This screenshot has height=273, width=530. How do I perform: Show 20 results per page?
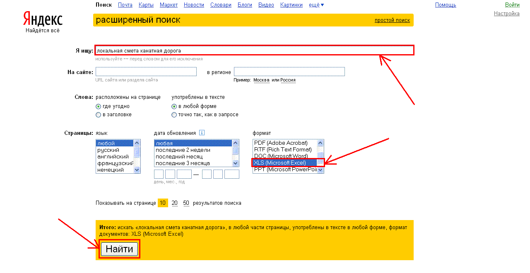click(175, 203)
